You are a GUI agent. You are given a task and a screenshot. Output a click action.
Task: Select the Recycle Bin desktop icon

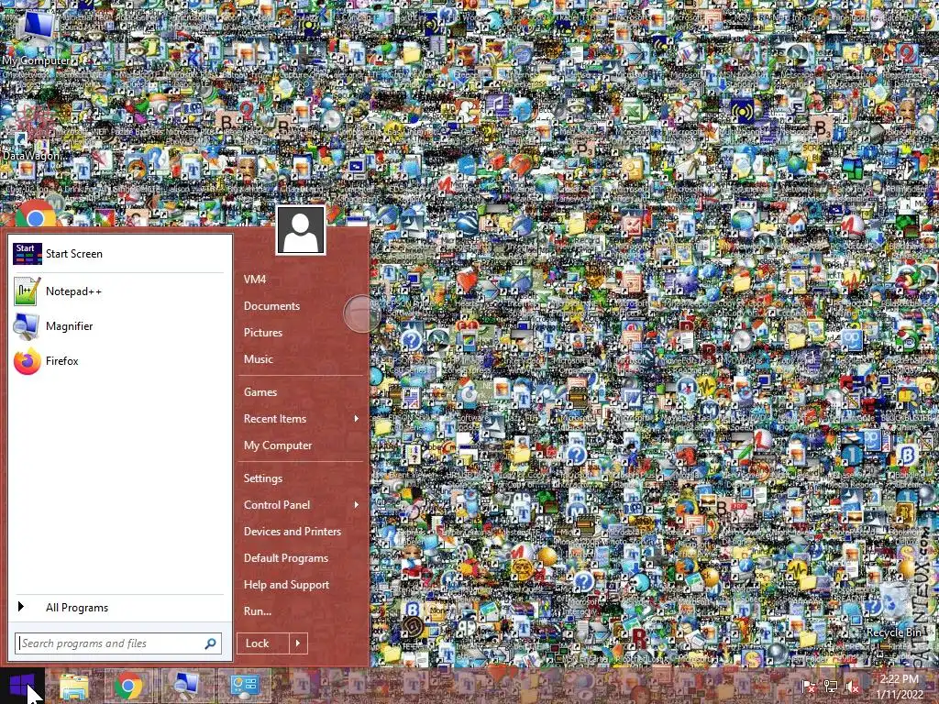[x=894, y=610]
